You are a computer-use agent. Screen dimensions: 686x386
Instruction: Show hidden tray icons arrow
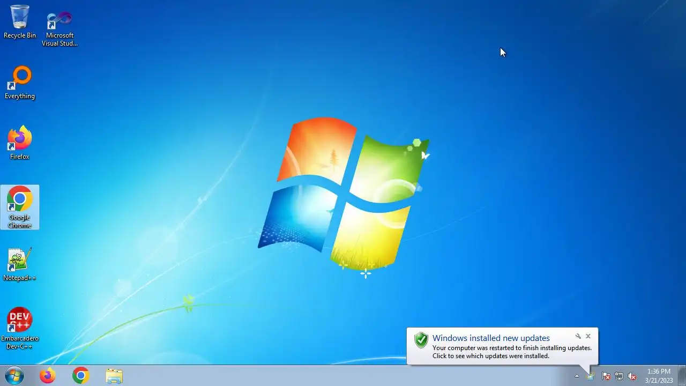pos(577,376)
